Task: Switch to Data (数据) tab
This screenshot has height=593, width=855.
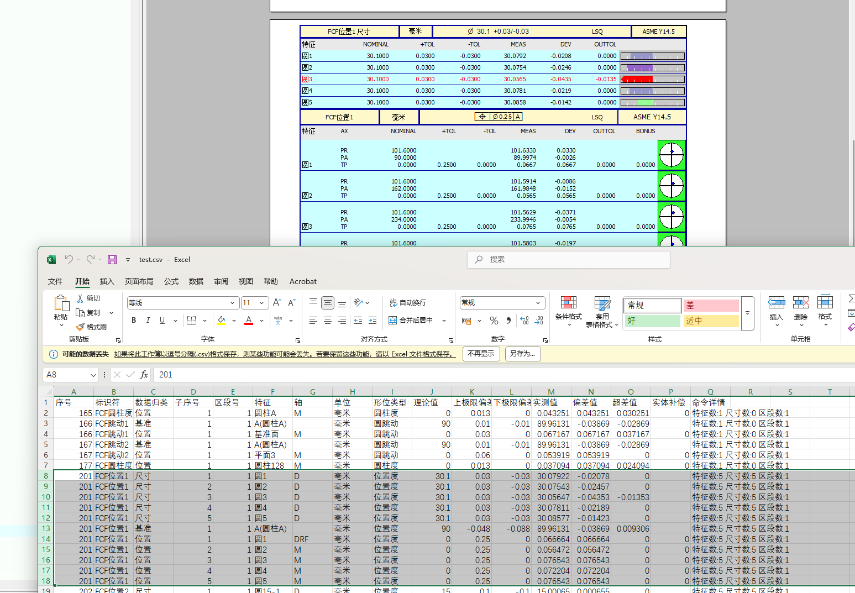Action: click(196, 281)
